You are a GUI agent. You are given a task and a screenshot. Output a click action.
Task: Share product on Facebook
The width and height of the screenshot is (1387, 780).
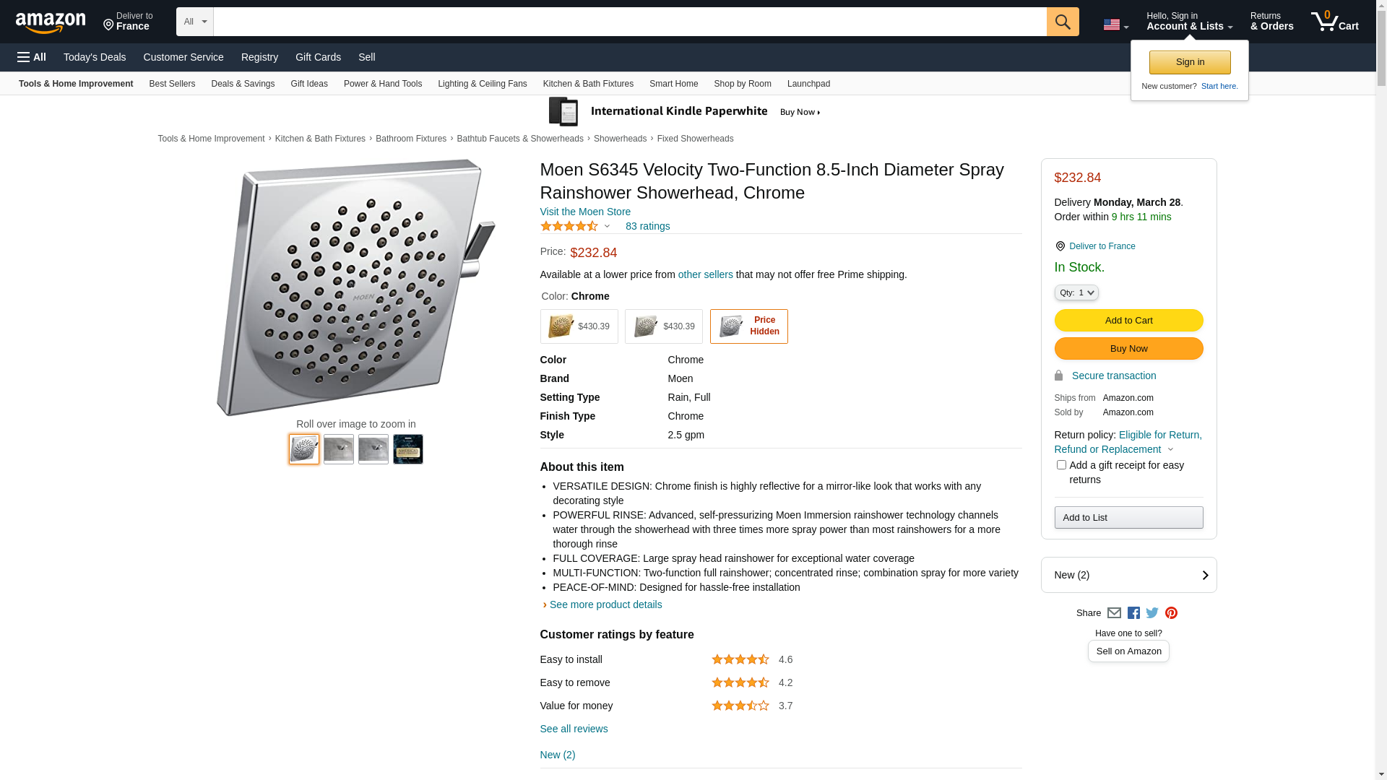[1133, 613]
